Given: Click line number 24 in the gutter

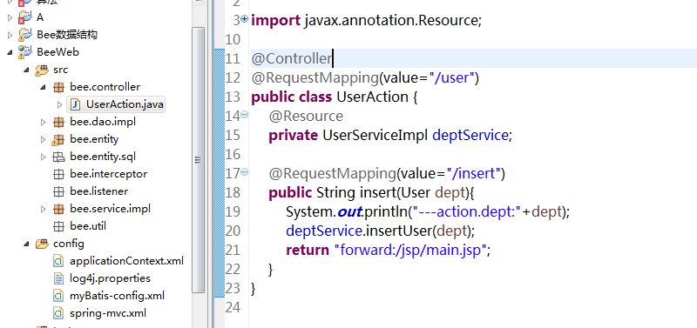Looking at the screenshot, I should point(233,307).
